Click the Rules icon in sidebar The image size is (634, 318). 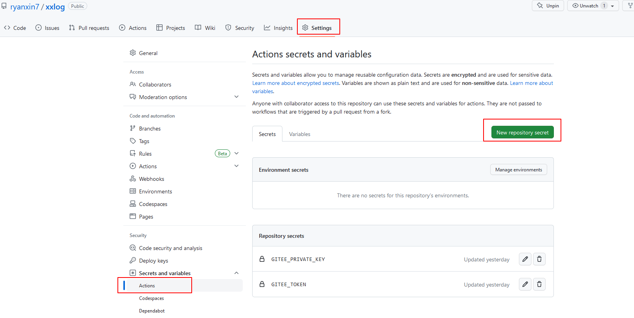(133, 153)
